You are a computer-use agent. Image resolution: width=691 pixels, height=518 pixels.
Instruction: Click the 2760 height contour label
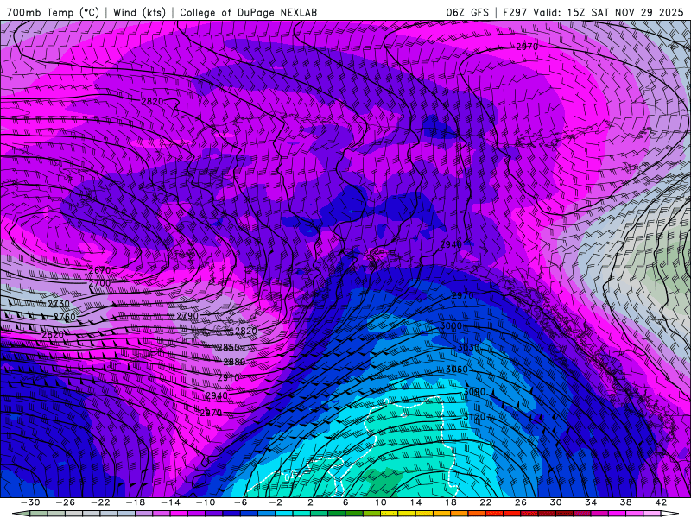[65, 317]
